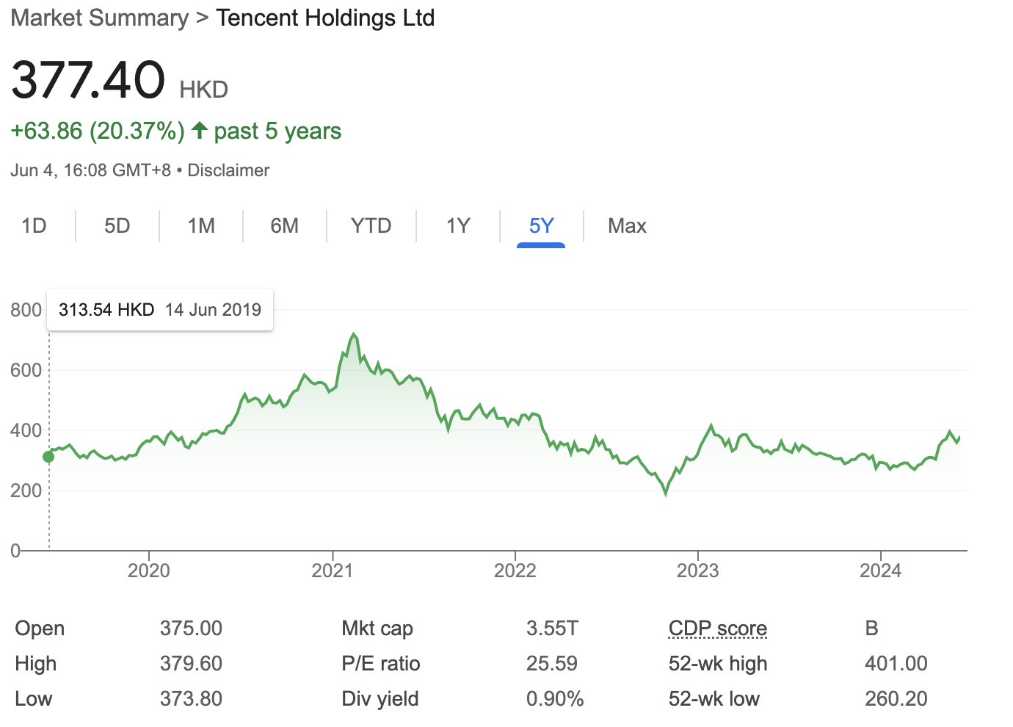Image resolution: width=1013 pixels, height=727 pixels.
Task: Click the CDP score label
Action: point(717,629)
